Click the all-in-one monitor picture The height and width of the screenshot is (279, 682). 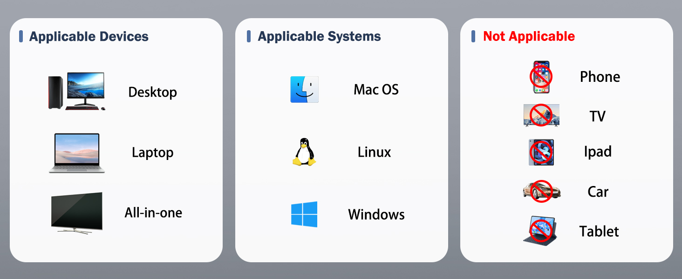tap(76, 213)
